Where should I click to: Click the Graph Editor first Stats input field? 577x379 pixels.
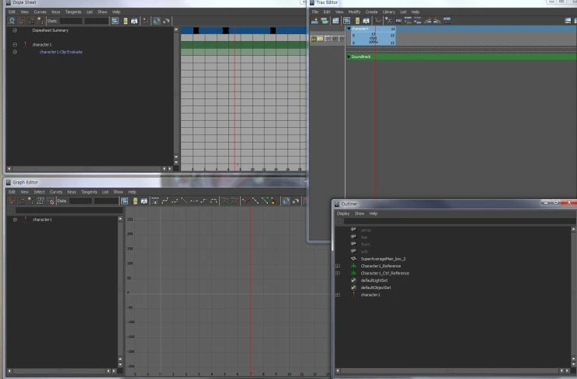coord(80,201)
